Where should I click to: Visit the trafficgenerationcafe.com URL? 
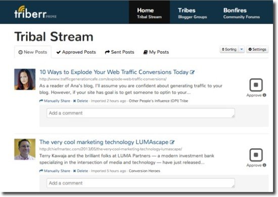(103, 79)
